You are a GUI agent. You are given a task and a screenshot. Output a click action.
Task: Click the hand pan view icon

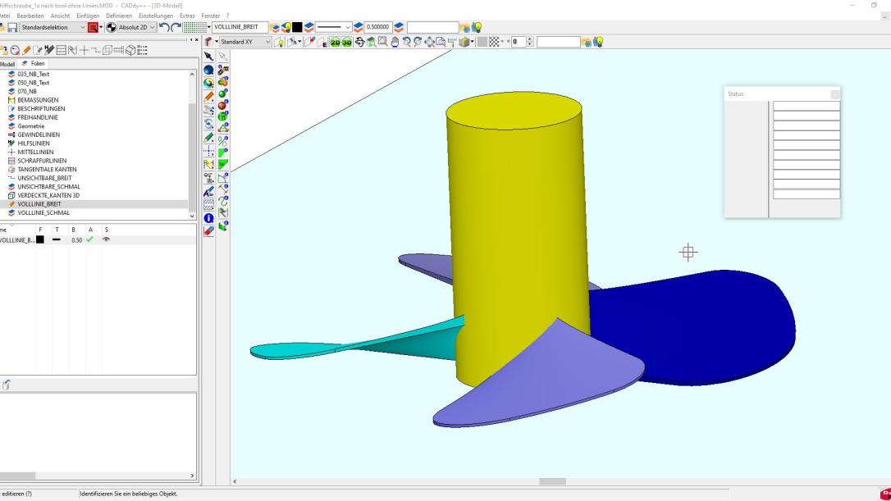[395, 42]
